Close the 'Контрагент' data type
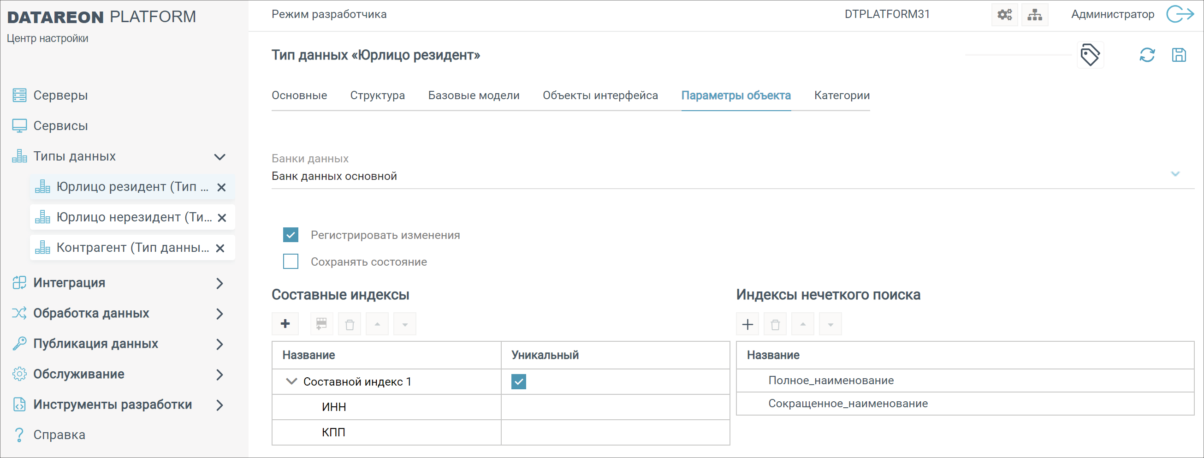Image resolution: width=1204 pixels, height=458 pixels. (221, 248)
